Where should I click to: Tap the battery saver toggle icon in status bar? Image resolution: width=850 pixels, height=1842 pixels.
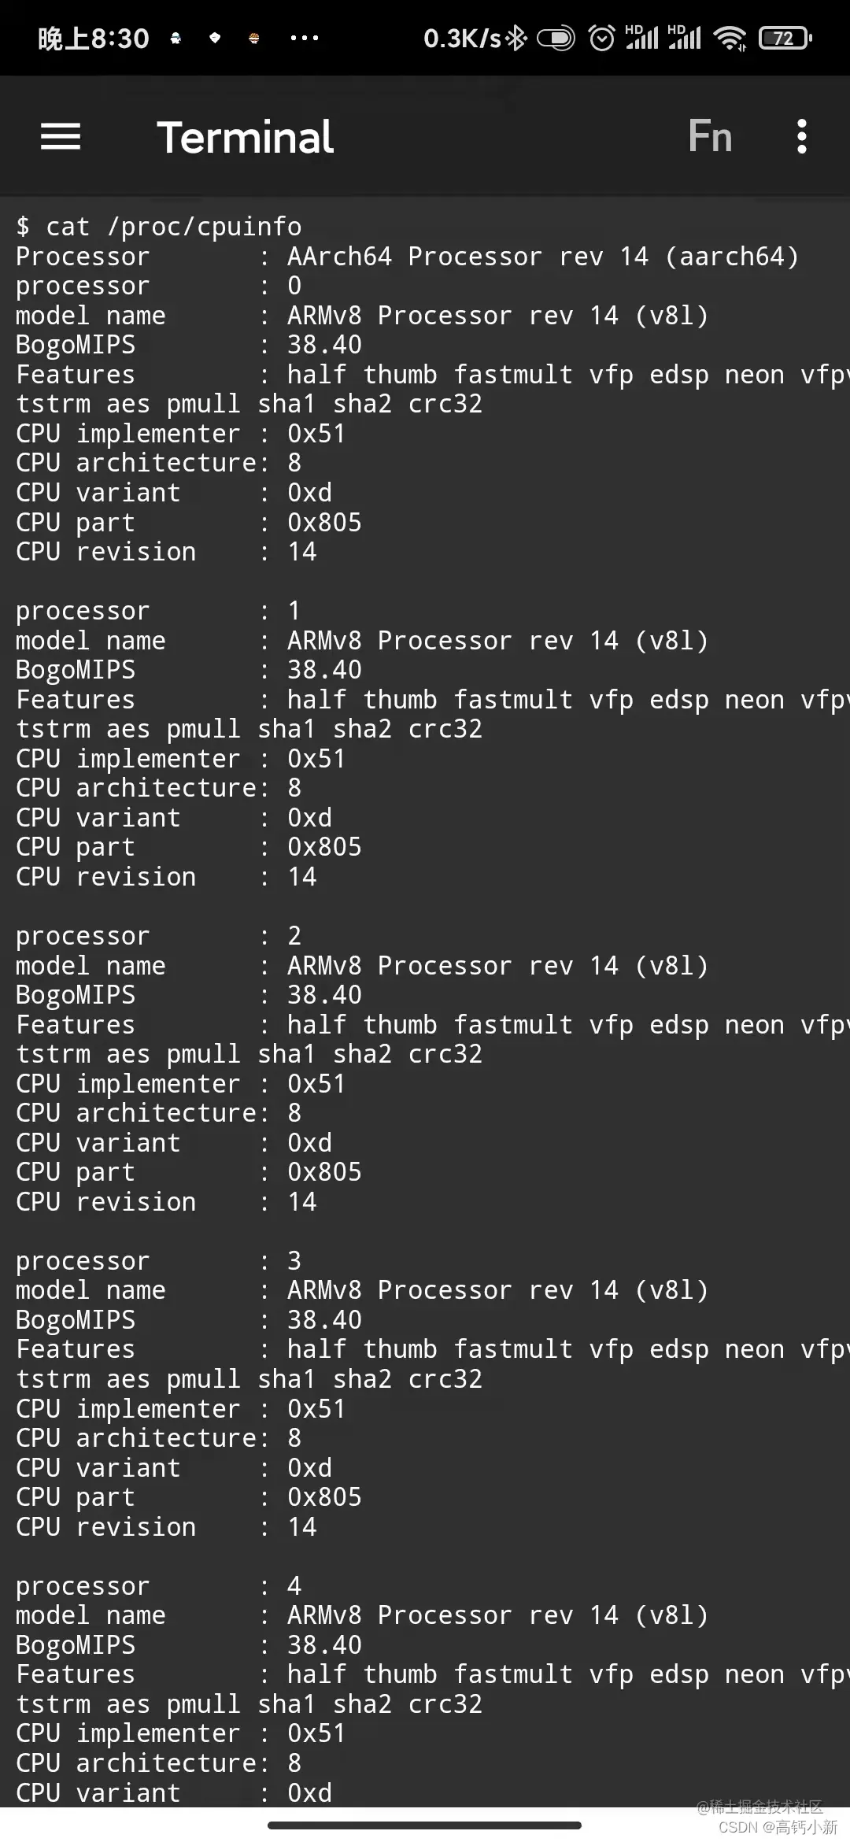tap(556, 38)
